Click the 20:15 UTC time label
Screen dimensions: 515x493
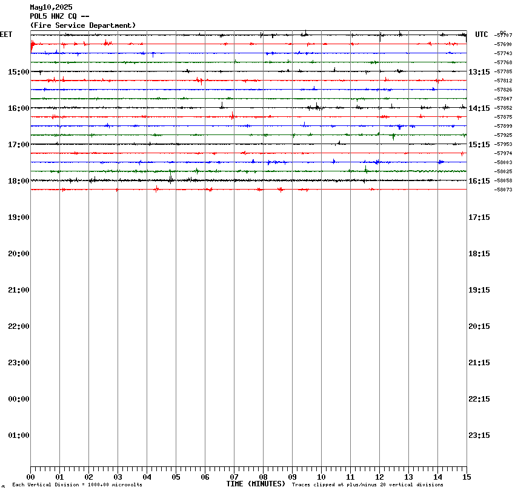pos(479,326)
